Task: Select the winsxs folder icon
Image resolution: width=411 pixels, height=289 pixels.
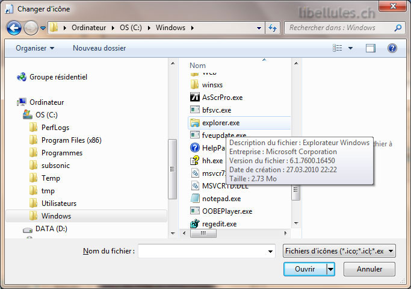Action: click(x=194, y=84)
